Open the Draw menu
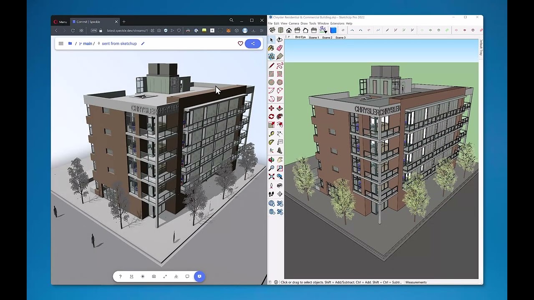534x300 pixels. [304, 23]
